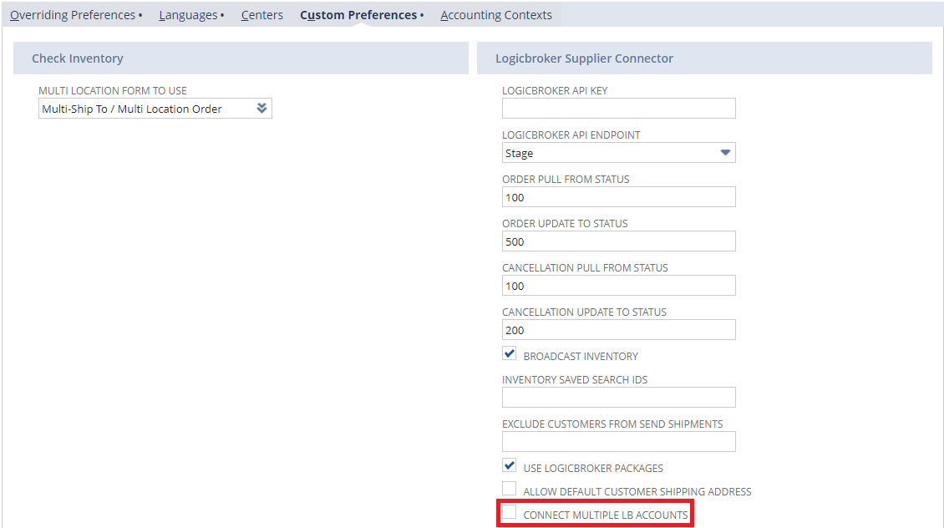Uncheck the Broadcast Inventory checkbox
The width and height of the screenshot is (944, 528).
510,354
